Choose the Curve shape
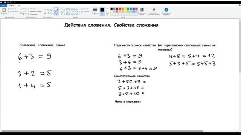The width and height of the screenshot is (241, 135). pos(64,9)
